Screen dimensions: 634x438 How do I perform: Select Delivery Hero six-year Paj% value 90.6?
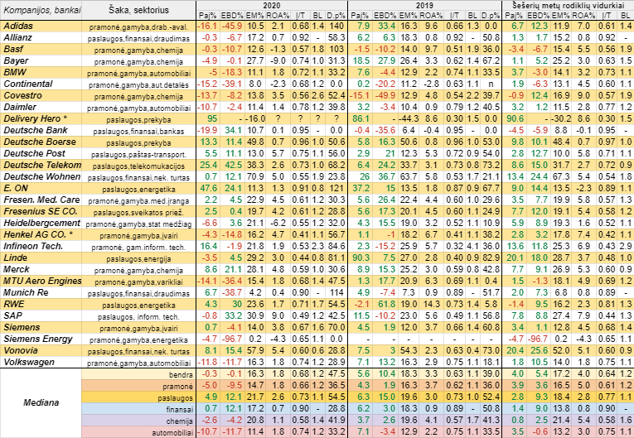pos(515,119)
